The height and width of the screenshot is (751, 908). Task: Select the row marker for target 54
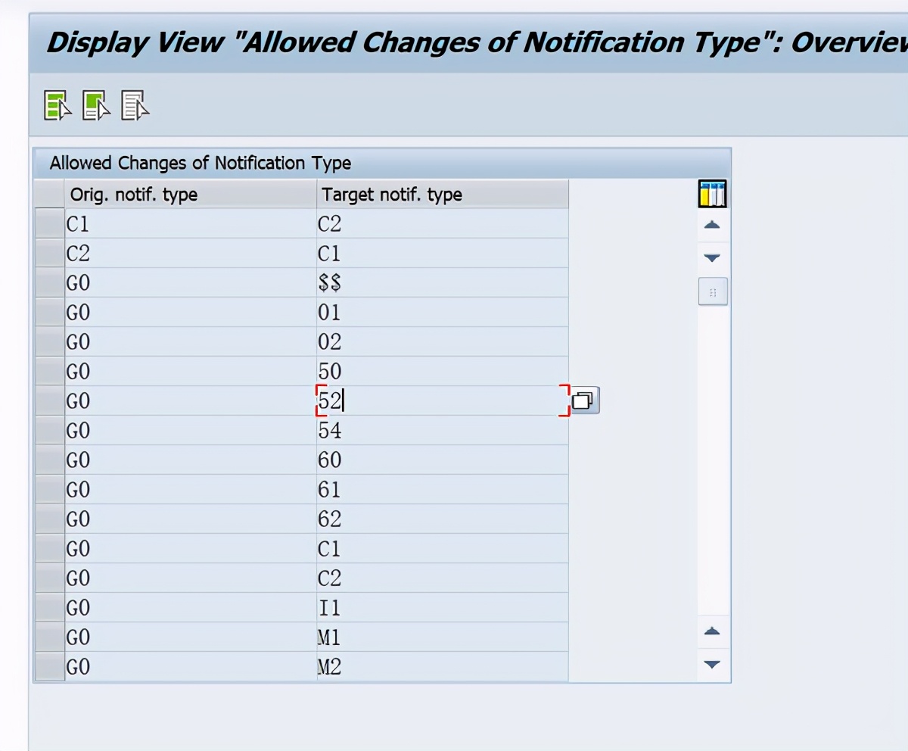pyautogui.click(x=50, y=431)
